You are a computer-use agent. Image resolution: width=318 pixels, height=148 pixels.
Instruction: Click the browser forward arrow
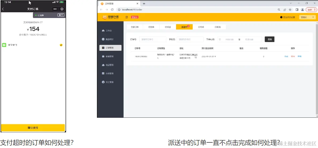tap(107, 10)
